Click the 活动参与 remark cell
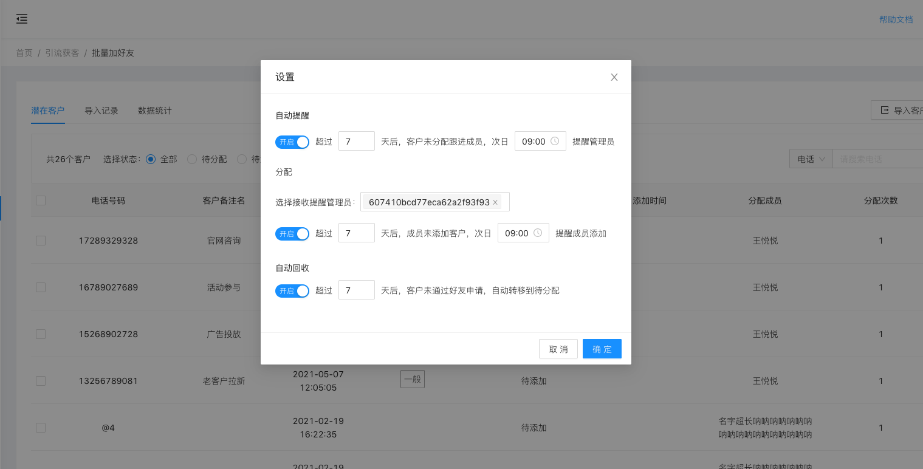This screenshot has height=469, width=923. coord(224,287)
